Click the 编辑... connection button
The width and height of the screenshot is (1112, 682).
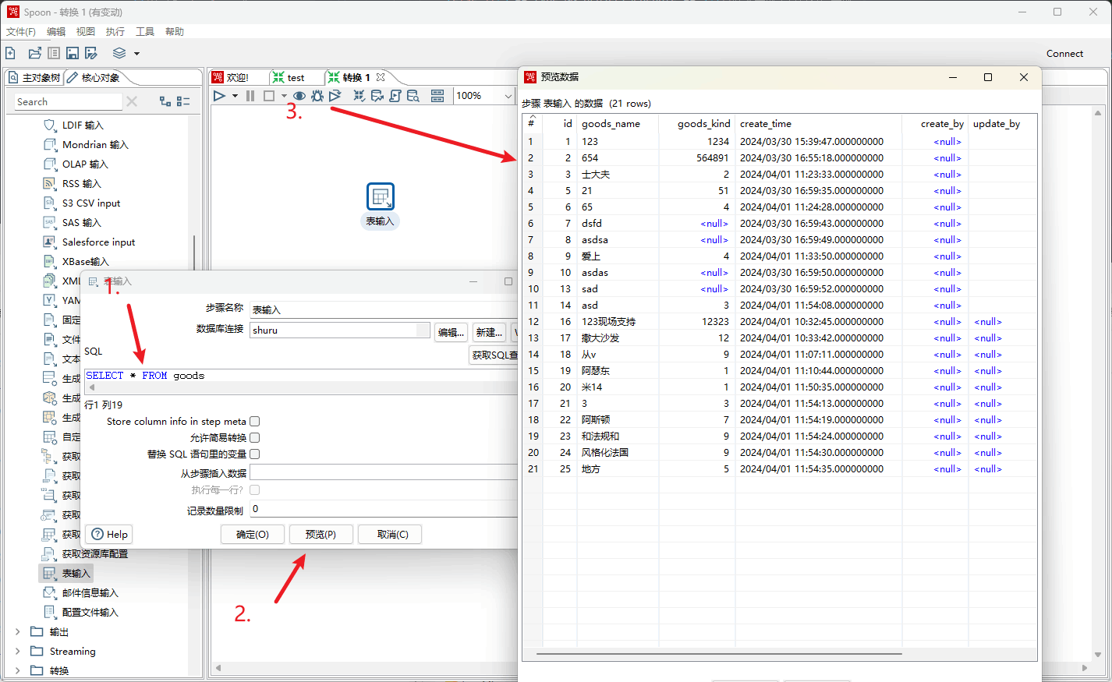[452, 332]
